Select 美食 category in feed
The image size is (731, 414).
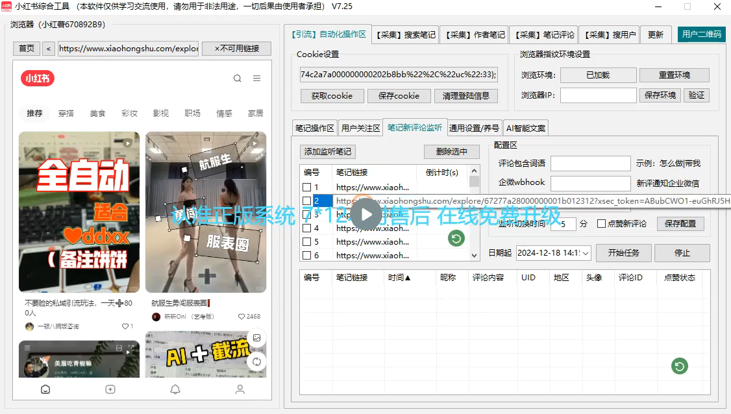(97, 114)
